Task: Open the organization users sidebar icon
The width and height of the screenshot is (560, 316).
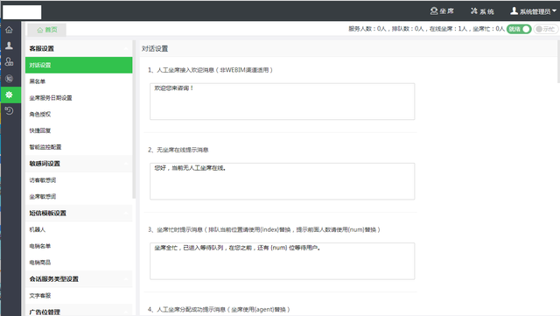Action: tap(9, 61)
